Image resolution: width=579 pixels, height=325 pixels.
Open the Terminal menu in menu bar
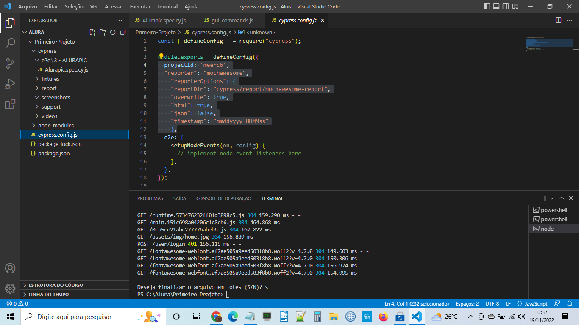pyautogui.click(x=167, y=7)
